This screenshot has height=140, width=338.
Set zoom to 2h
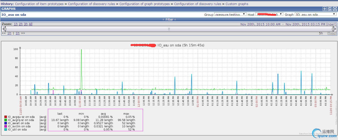[x=21, y=24]
